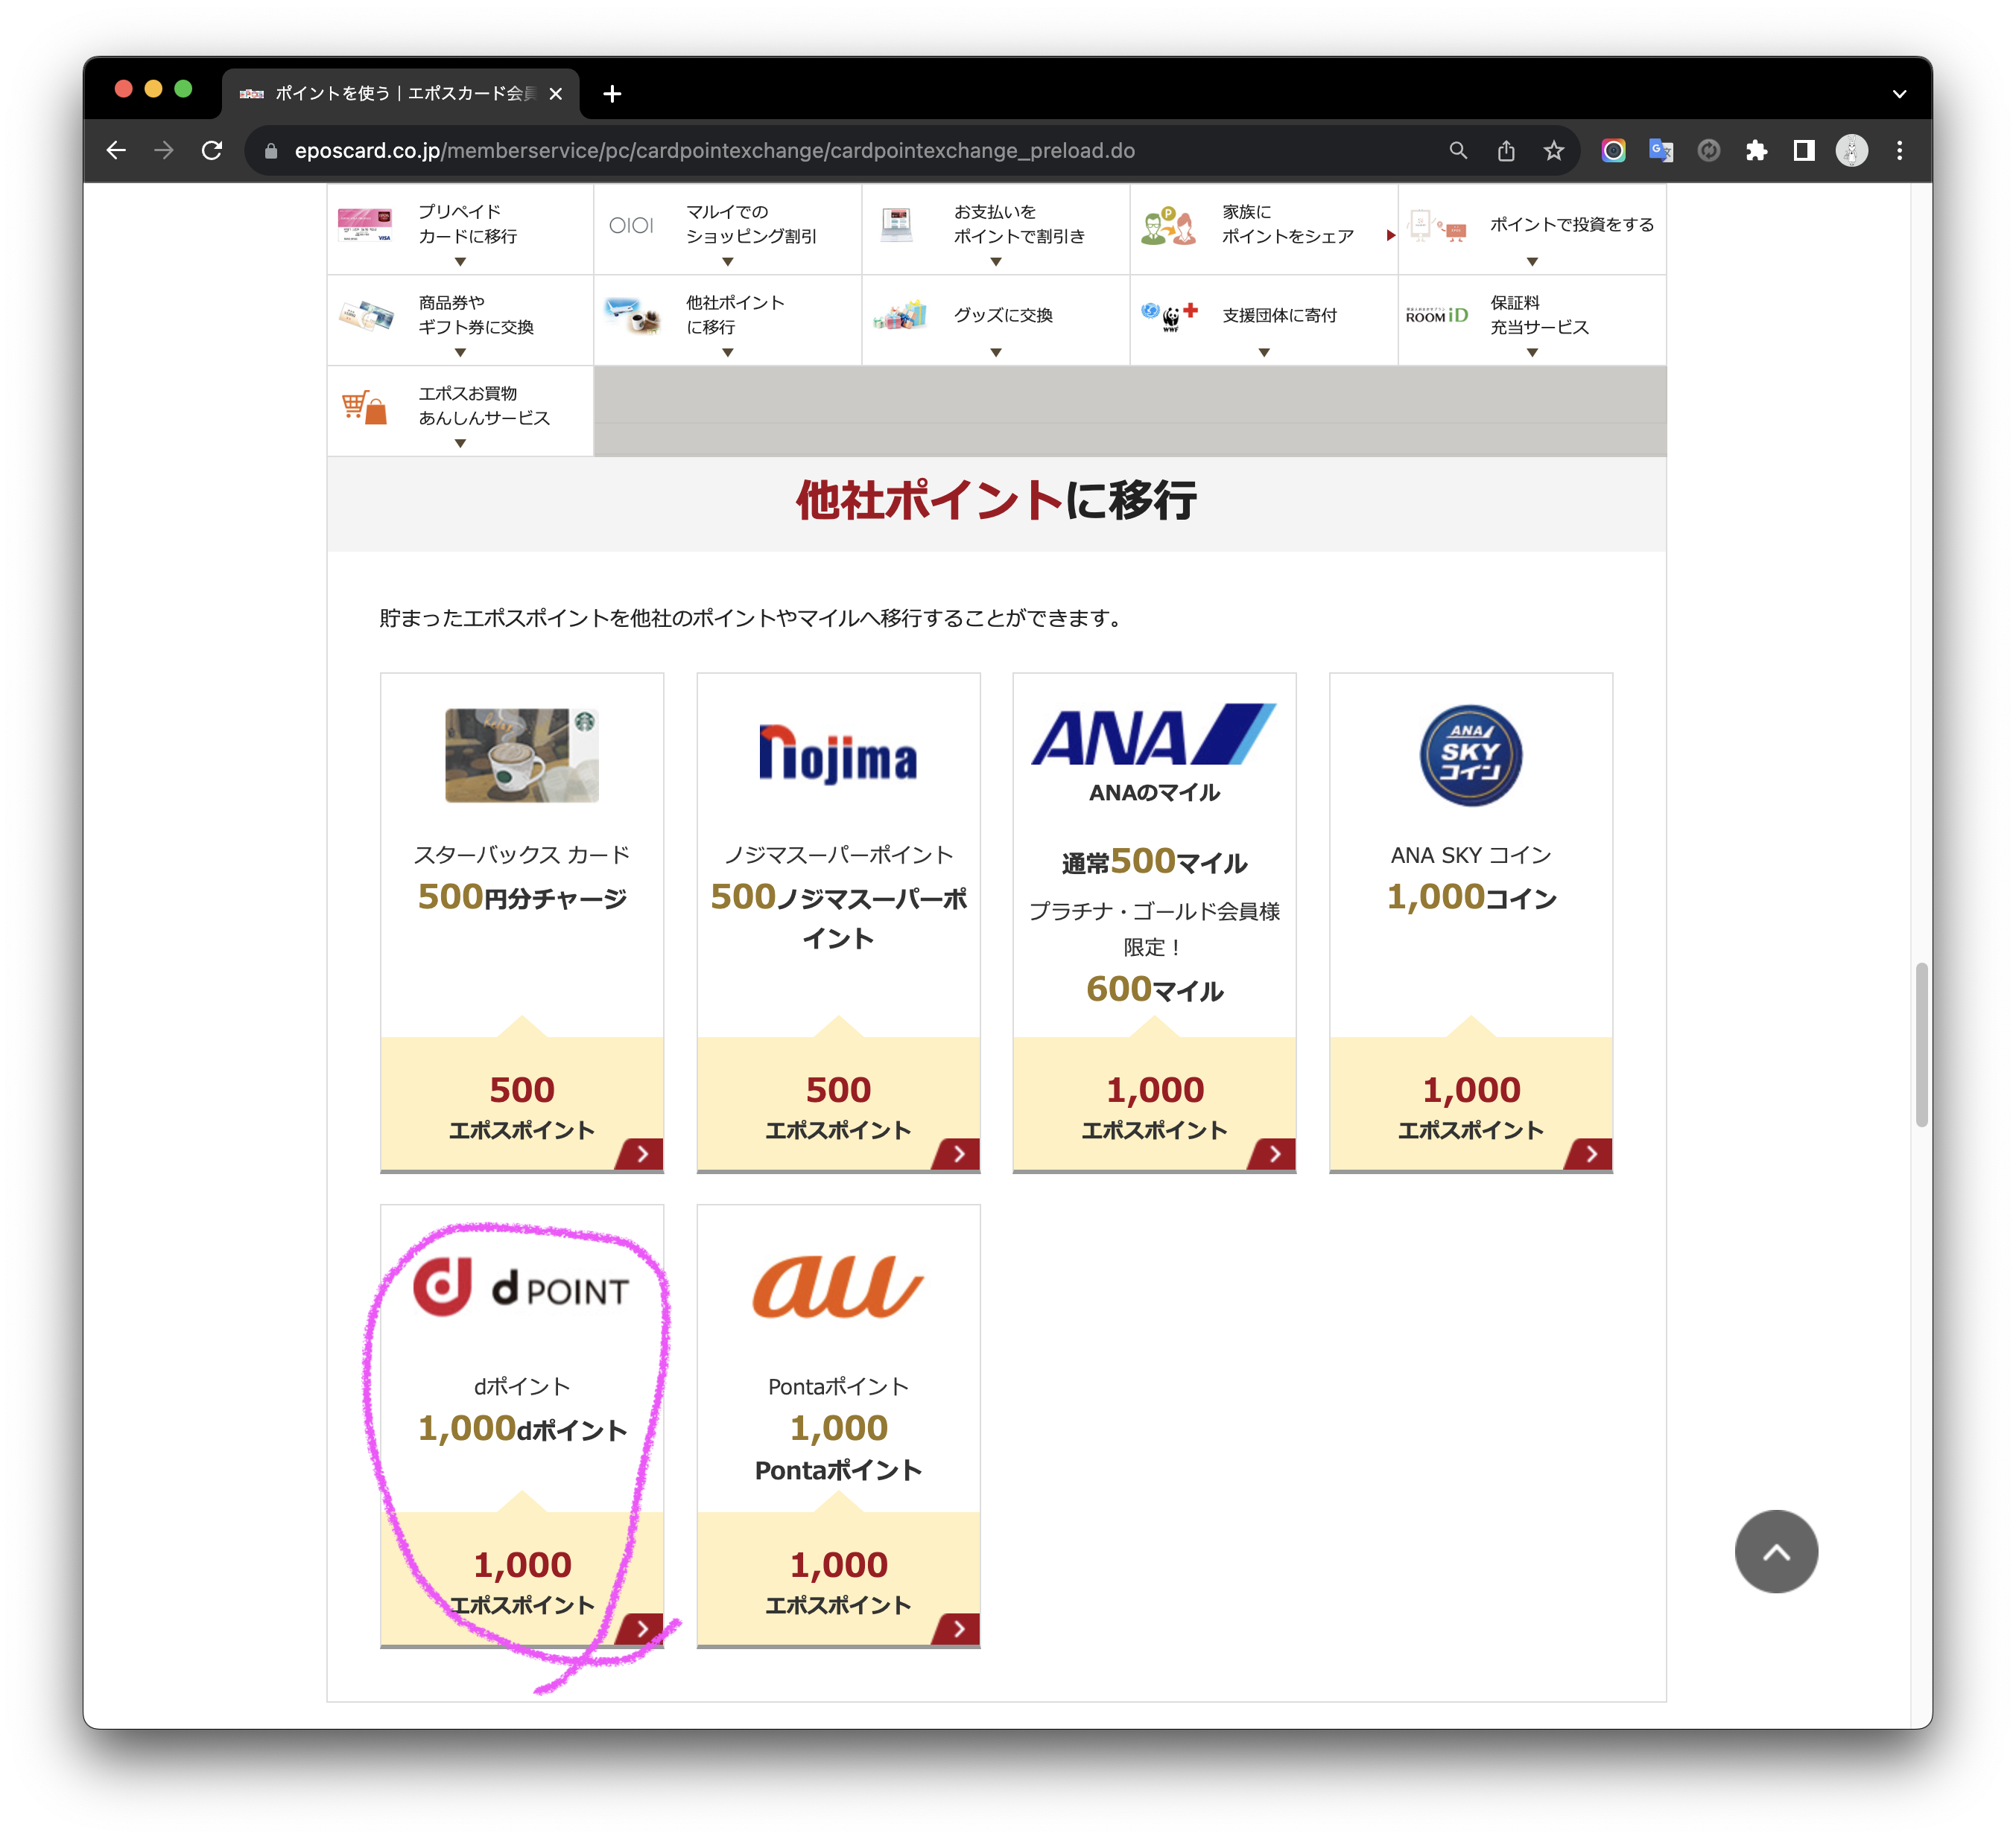Screen dimensions: 2016x1839
Task: Open the Chrome profile avatar
Action: pos(1852,151)
